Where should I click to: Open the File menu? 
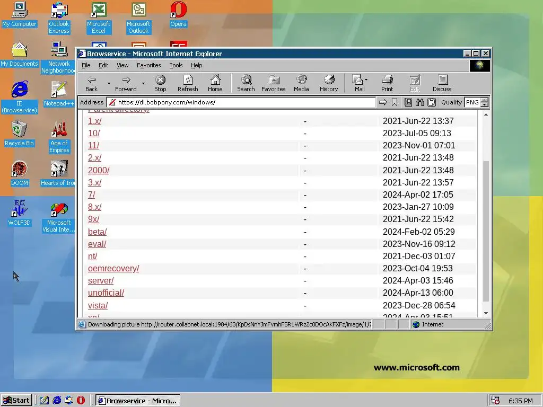click(86, 65)
